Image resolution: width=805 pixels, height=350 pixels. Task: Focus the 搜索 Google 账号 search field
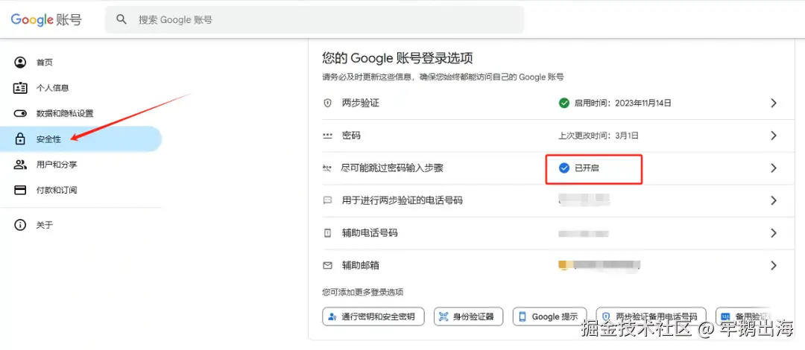click(x=315, y=20)
